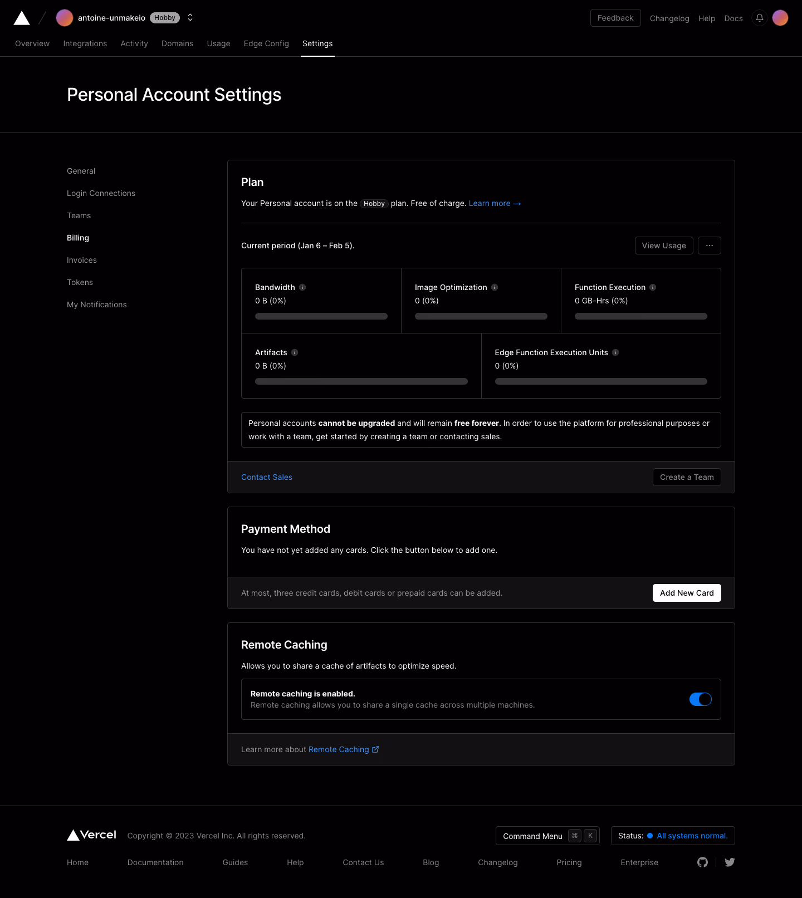Select Login Connections in sidebar
Viewport: 802px width, 898px height.
[x=101, y=193]
